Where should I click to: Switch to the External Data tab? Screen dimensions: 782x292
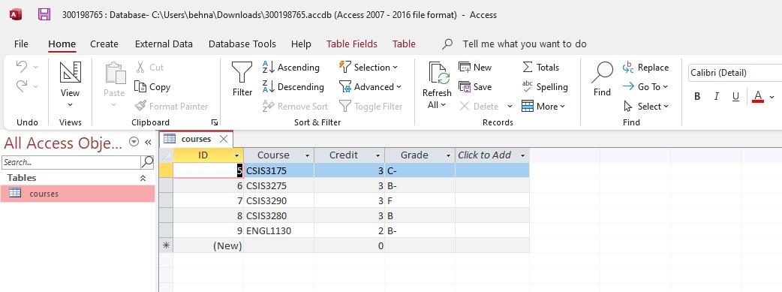pyautogui.click(x=164, y=44)
